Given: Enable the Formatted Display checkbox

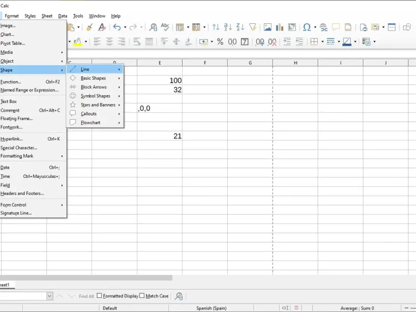Looking at the screenshot, I should (99, 295).
